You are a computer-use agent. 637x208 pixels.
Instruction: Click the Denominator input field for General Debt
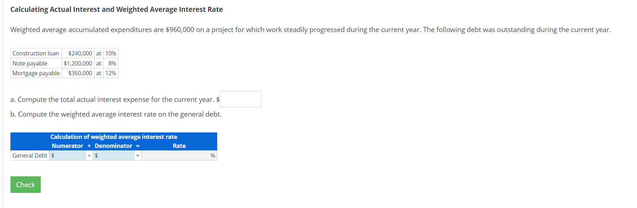113,155
